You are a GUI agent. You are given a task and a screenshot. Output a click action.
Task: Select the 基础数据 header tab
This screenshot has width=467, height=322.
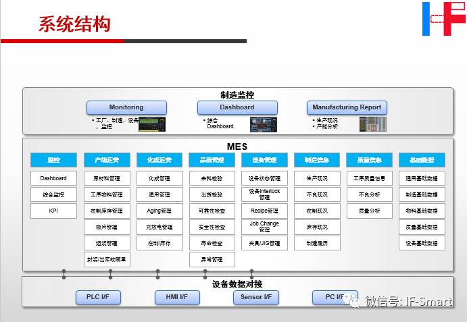tap(422, 161)
